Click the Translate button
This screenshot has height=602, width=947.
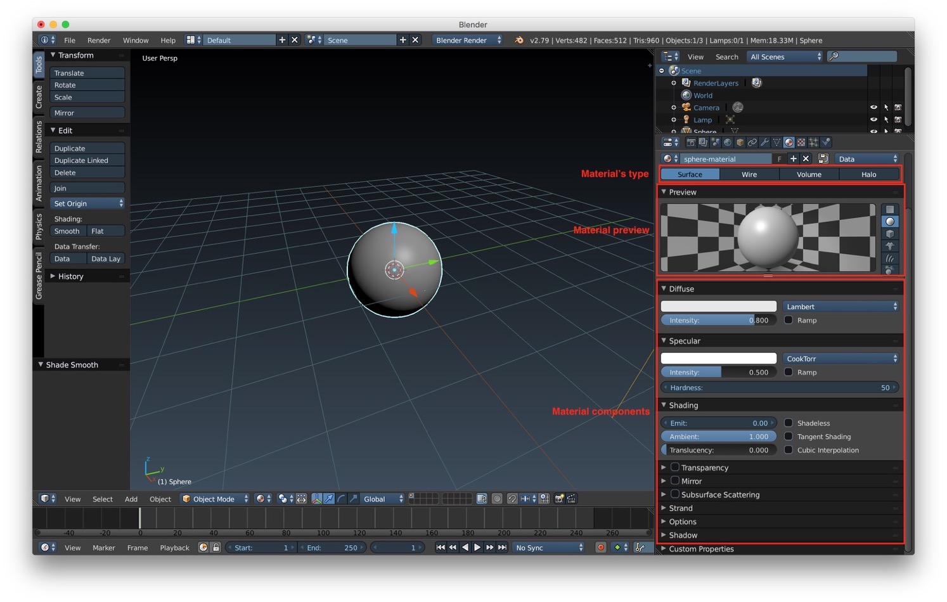pos(87,73)
